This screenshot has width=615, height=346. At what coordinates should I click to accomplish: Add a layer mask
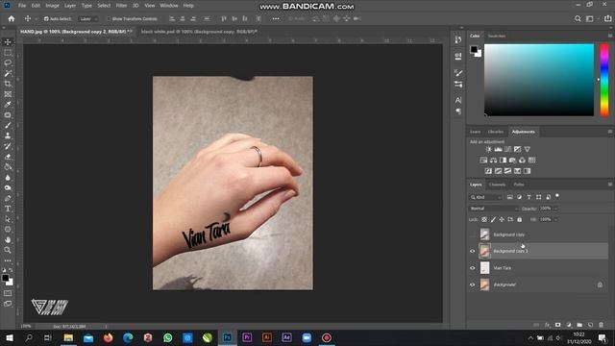pyautogui.click(x=557, y=325)
